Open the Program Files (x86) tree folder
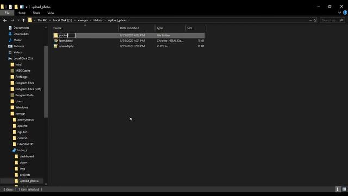 click(28, 89)
